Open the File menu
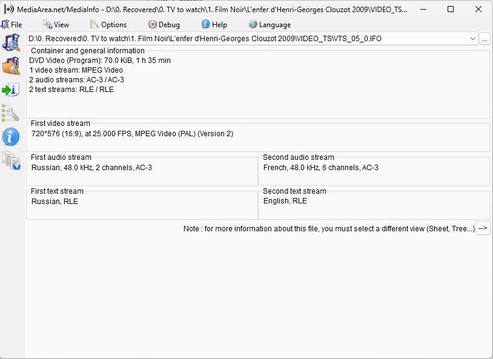The width and height of the screenshot is (493, 359). point(12,25)
